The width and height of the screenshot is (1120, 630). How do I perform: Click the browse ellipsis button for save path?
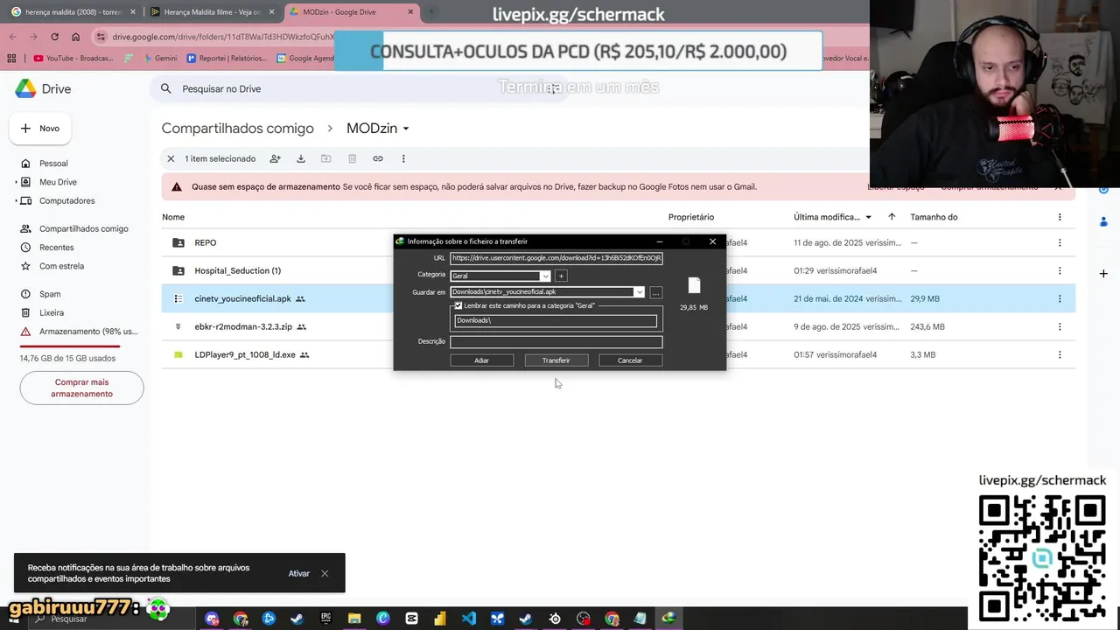tap(655, 292)
